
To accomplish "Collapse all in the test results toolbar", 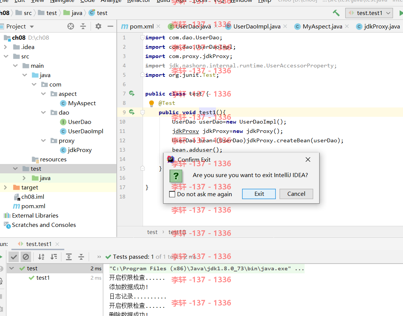I will (81, 257).
